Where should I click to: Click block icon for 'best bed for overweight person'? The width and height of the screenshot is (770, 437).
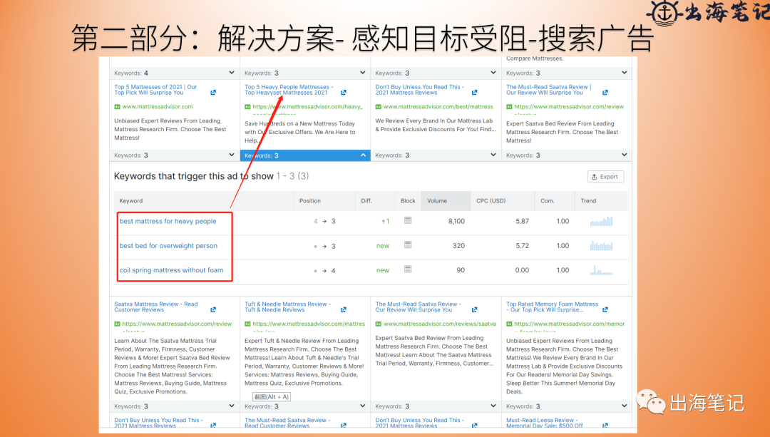tap(408, 245)
